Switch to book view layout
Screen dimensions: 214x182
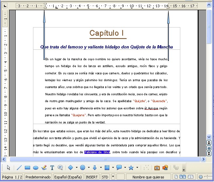190,177
